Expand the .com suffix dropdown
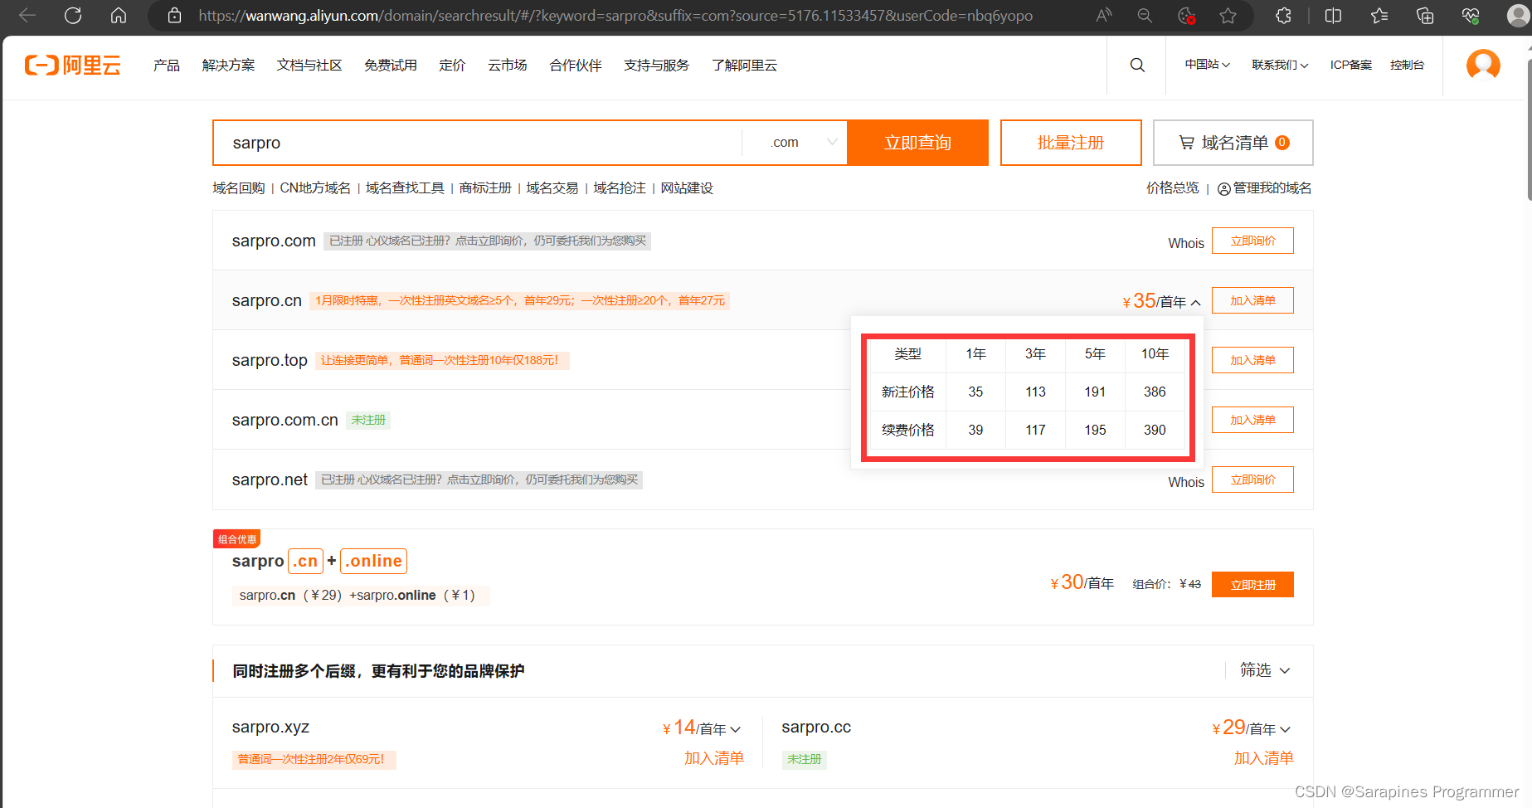The width and height of the screenshot is (1532, 808). [831, 142]
